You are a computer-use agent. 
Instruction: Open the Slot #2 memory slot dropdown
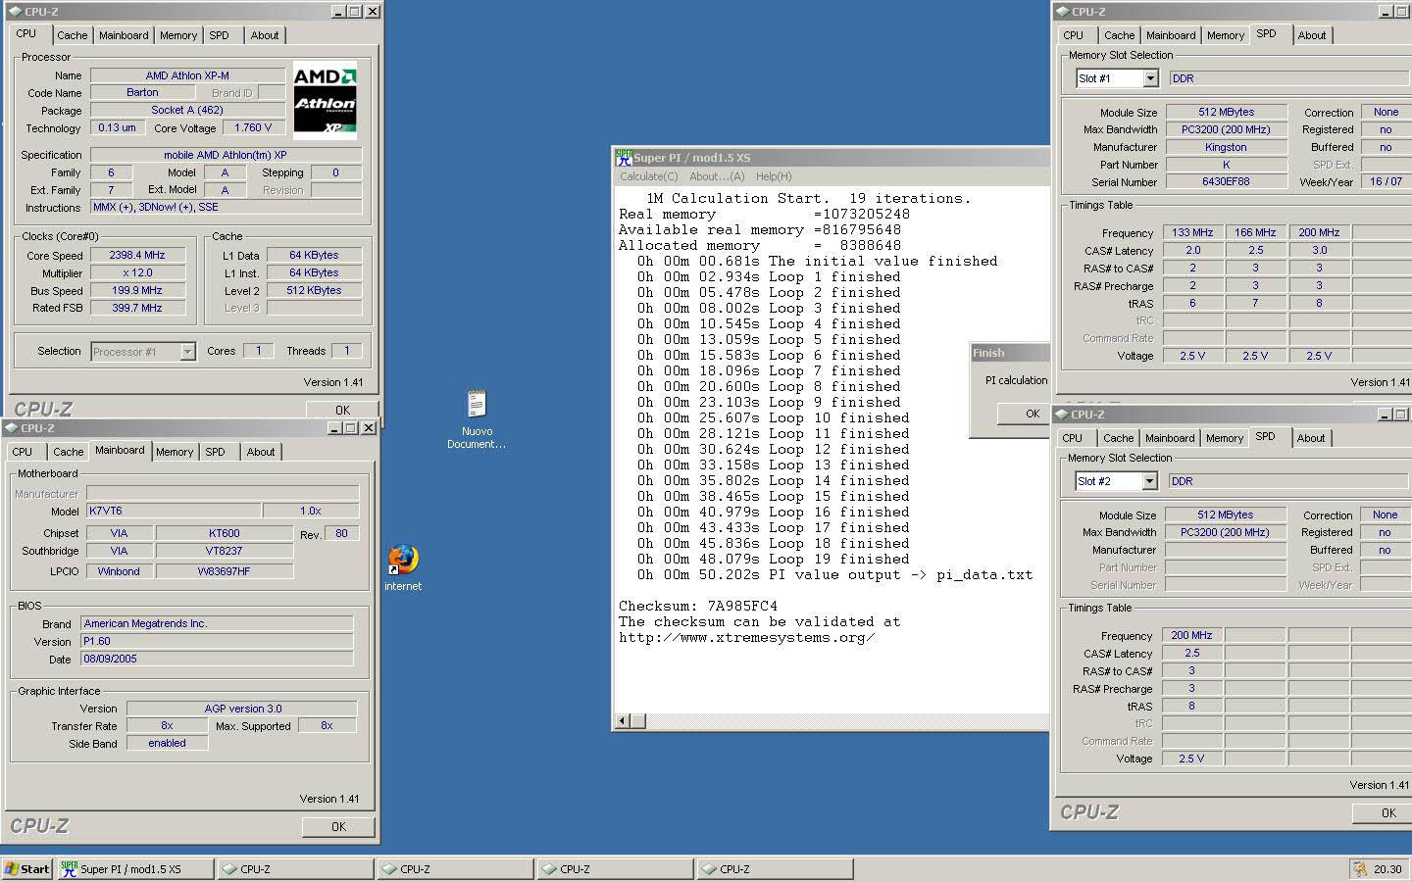[x=1149, y=481]
